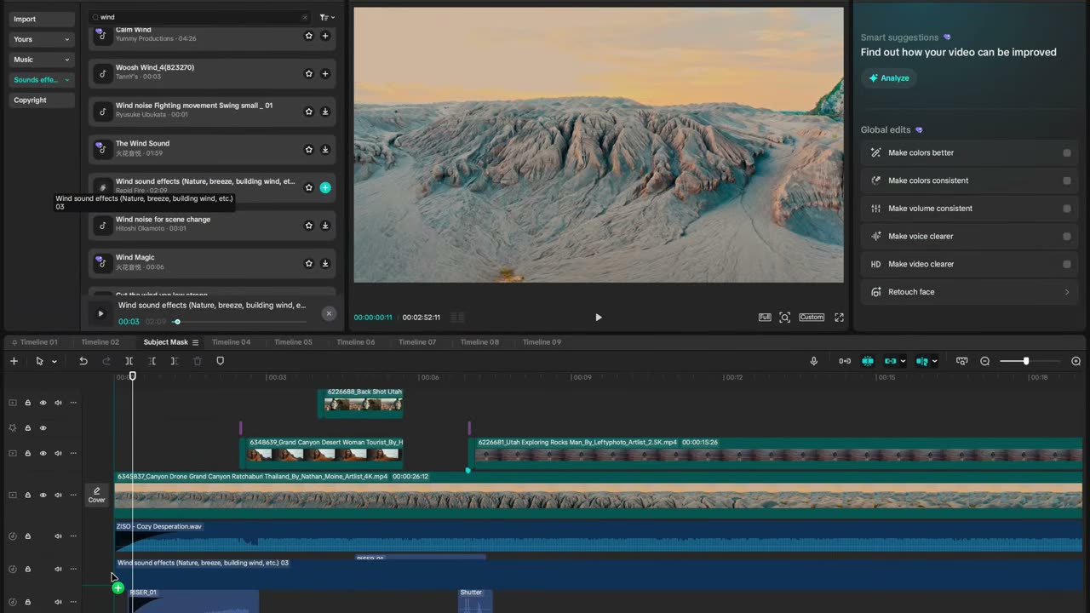Enable Make video clearer

pos(1066,264)
